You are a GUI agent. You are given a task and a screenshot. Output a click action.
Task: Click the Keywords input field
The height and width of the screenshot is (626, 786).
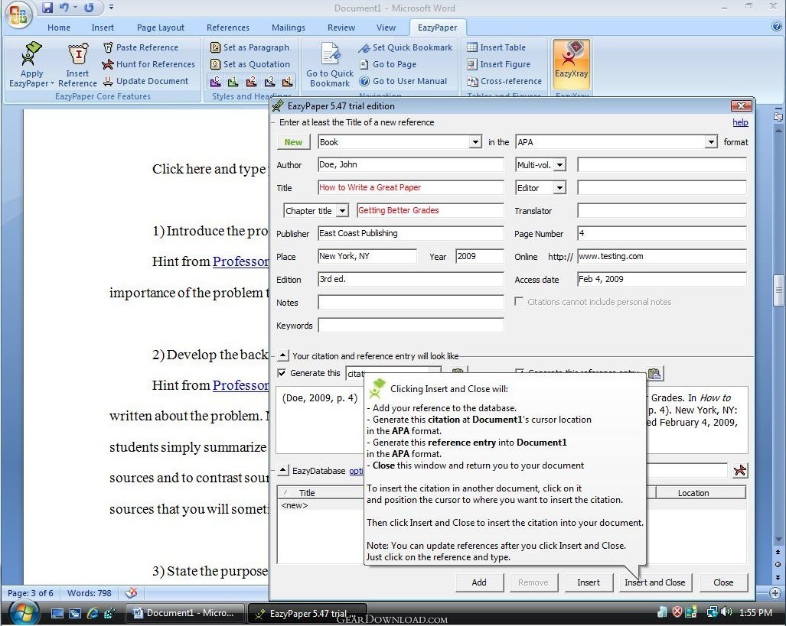(x=410, y=326)
